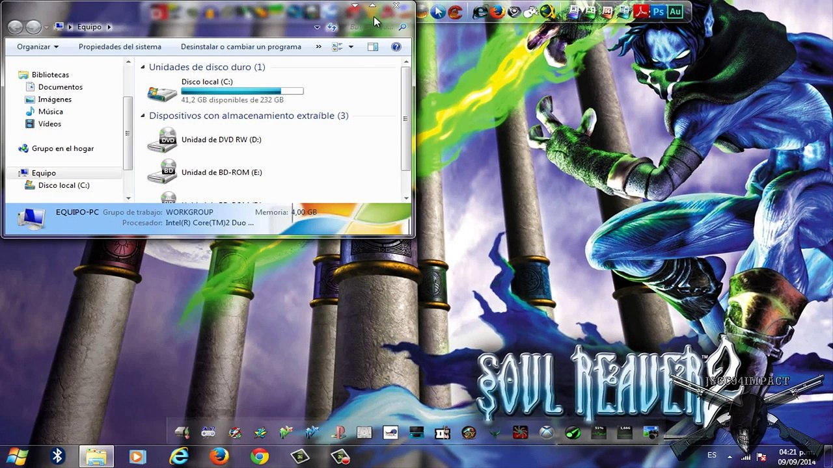Open Unidad de BD-ROM (E:)
This screenshot has height=468, width=833.
coord(204,172)
